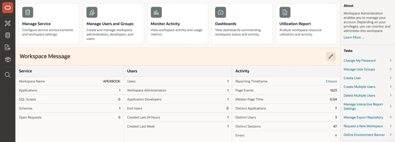Click the Schemas row label
The width and height of the screenshot is (395, 142).
click(25, 109)
